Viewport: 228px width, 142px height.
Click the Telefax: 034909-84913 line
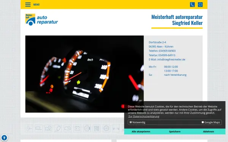click(162, 55)
